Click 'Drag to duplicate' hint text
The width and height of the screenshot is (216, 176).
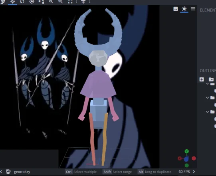click(158, 172)
